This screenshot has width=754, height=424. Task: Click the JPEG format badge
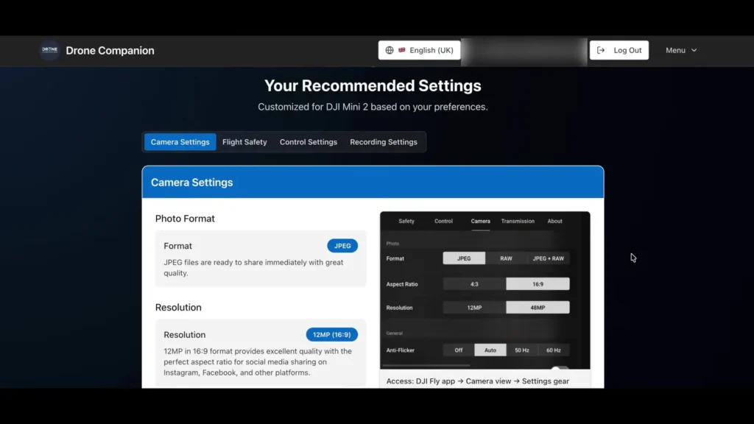342,246
